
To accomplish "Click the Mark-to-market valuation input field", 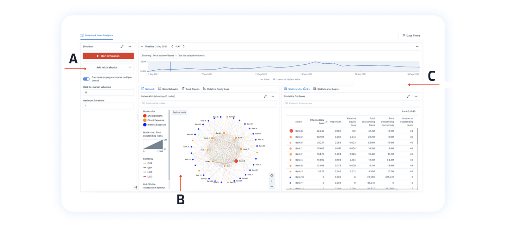I will pyautogui.click(x=108, y=93).
